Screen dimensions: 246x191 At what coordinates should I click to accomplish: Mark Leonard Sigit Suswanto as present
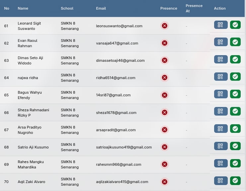[235, 25]
